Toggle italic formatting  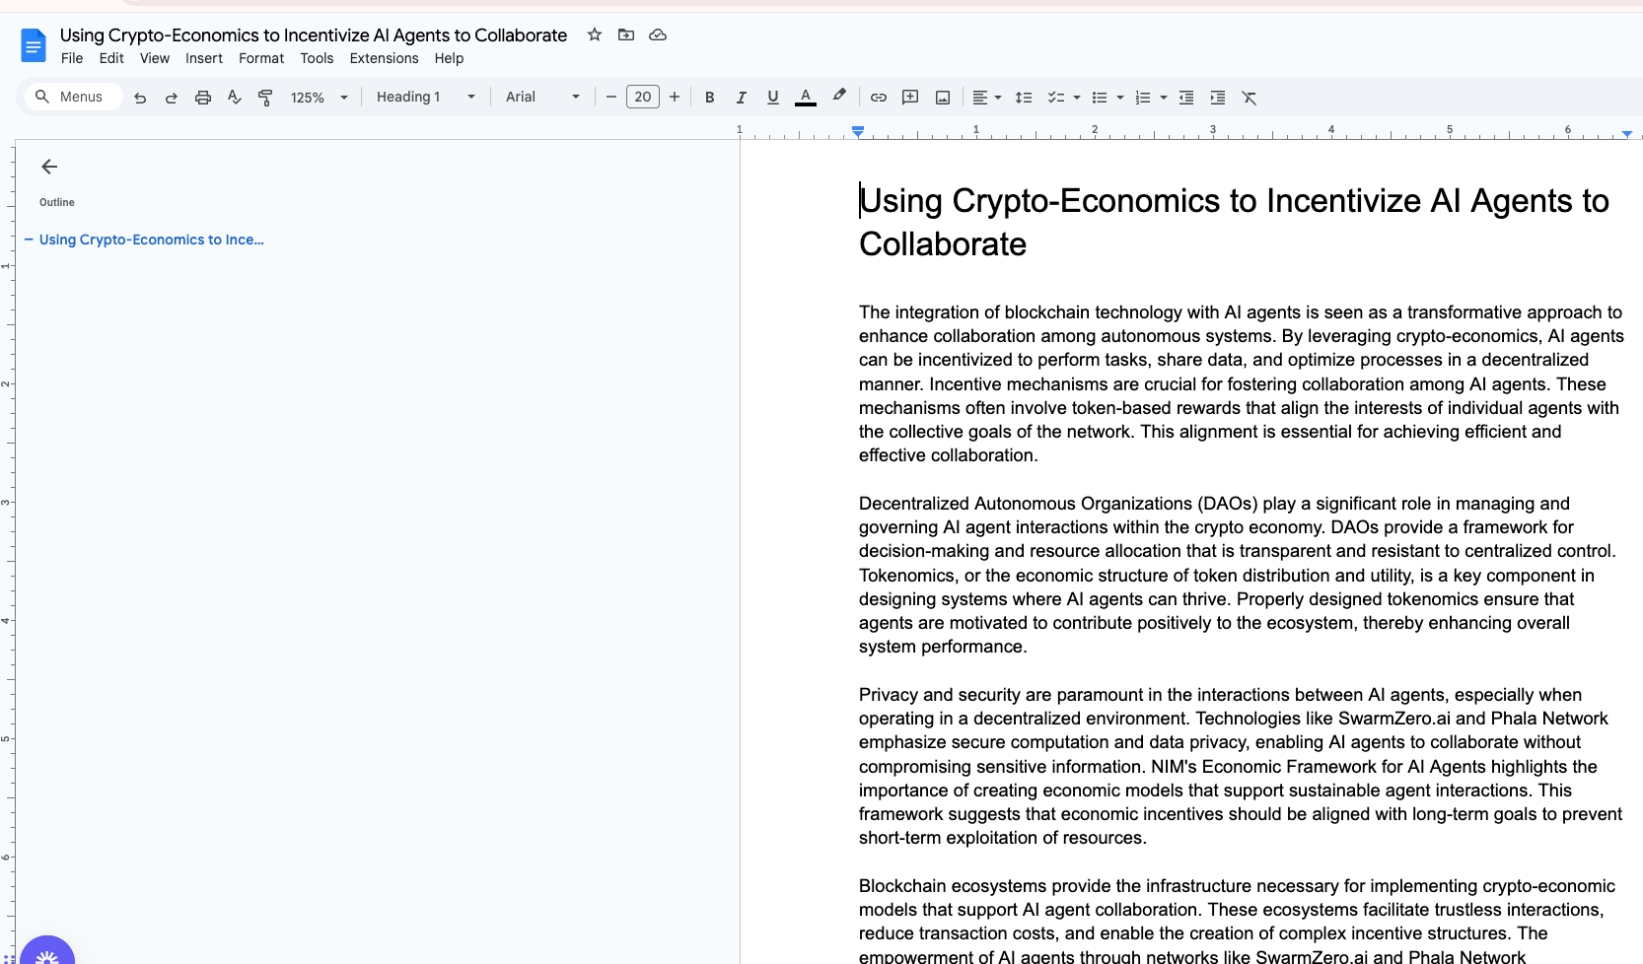click(x=741, y=98)
